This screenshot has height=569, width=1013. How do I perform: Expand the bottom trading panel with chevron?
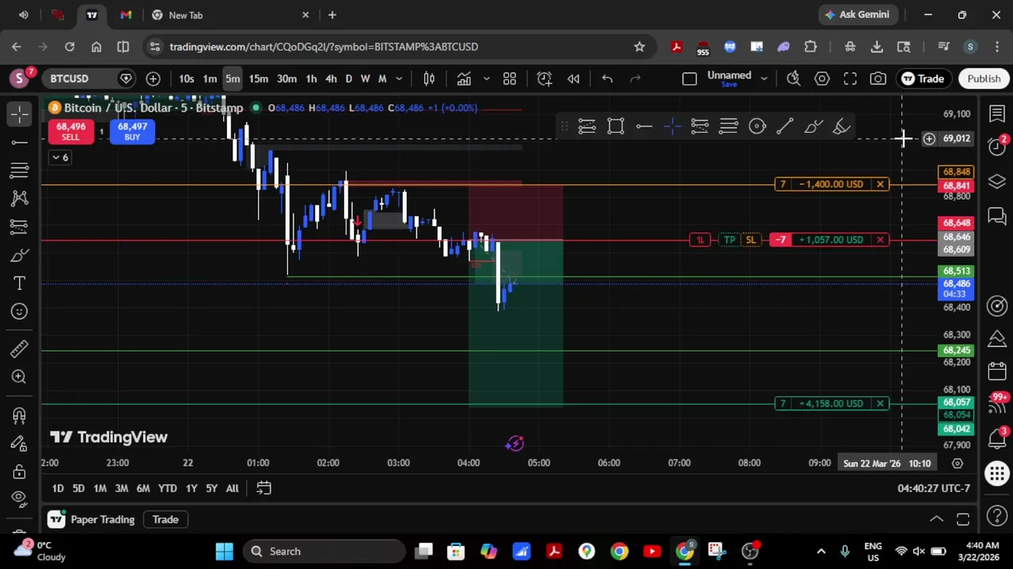tap(936, 519)
